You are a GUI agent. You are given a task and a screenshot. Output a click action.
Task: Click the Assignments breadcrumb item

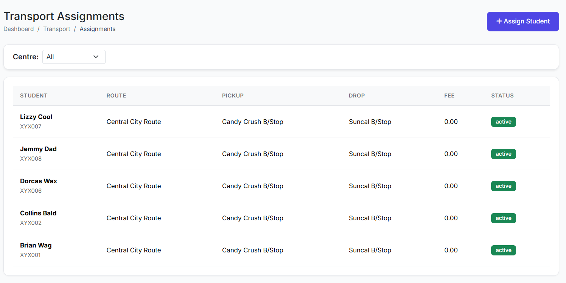(x=97, y=29)
